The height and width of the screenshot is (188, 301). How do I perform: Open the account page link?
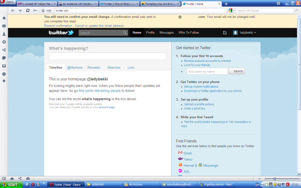[107, 107]
